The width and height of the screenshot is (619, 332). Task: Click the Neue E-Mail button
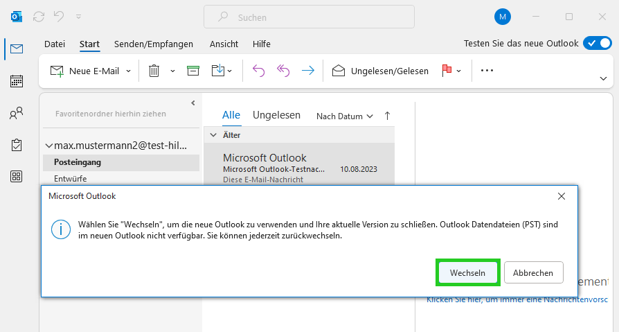click(x=85, y=71)
